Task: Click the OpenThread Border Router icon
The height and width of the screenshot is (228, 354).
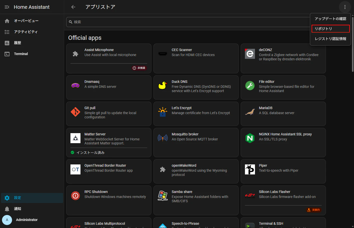Action: [x=75, y=169]
